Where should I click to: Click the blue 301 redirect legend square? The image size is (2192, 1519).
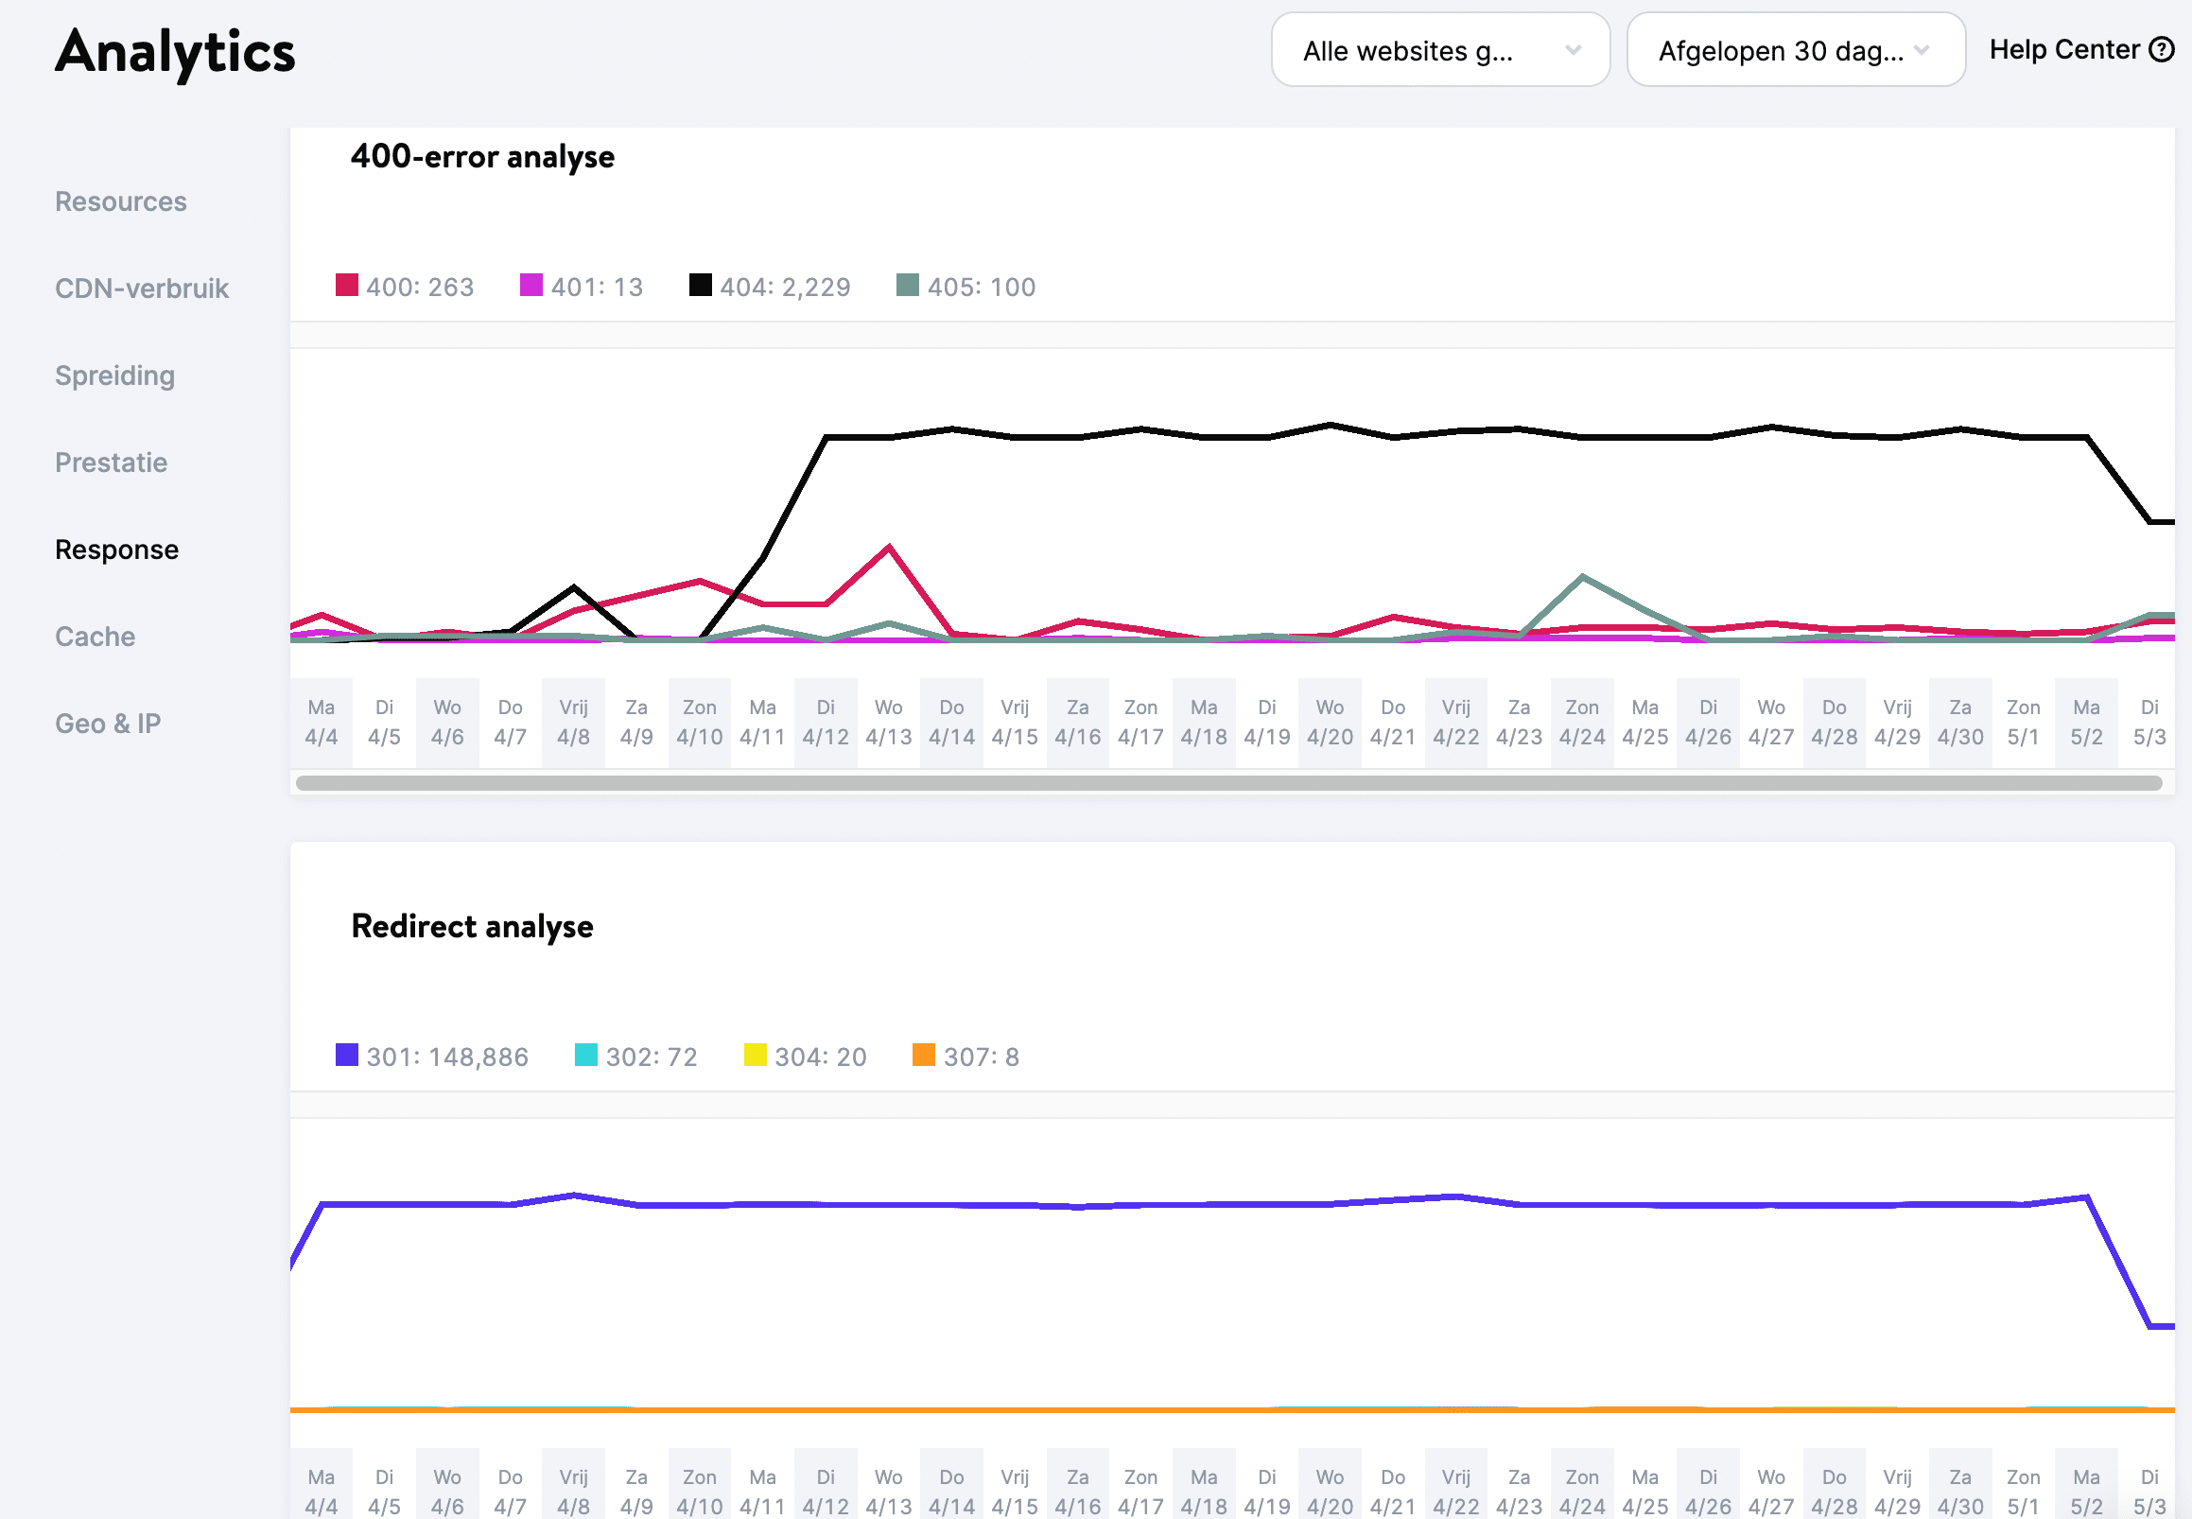pyautogui.click(x=346, y=1055)
